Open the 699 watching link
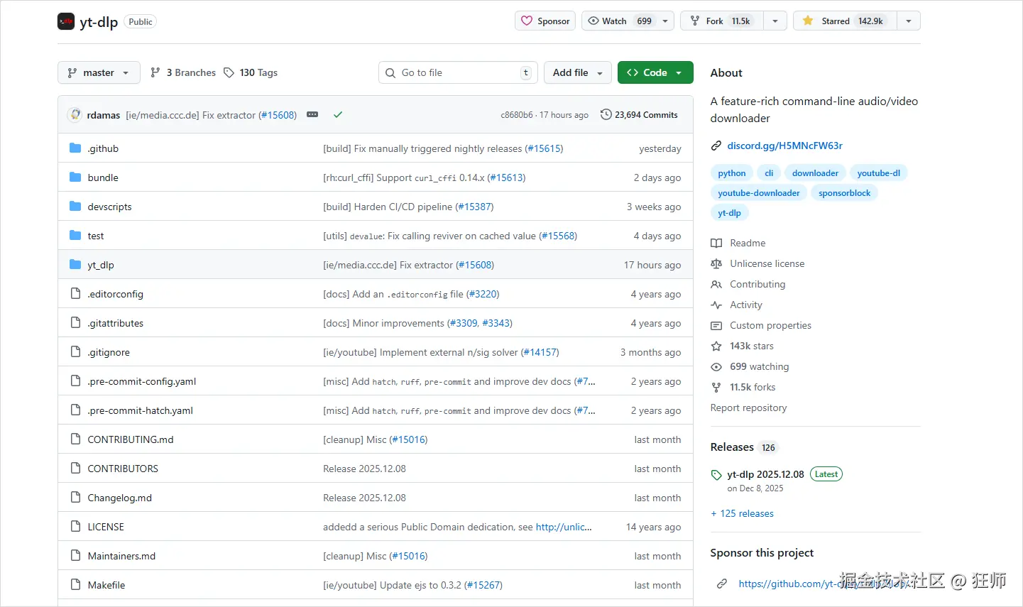 coord(750,366)
